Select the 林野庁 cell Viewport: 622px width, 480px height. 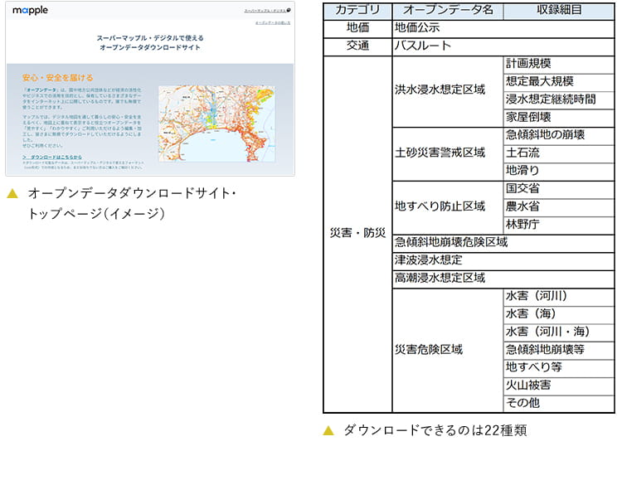point(559,225)
